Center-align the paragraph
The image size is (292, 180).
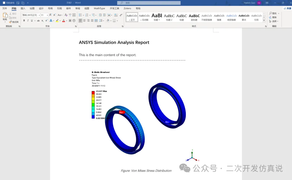(x=84, y=21)
